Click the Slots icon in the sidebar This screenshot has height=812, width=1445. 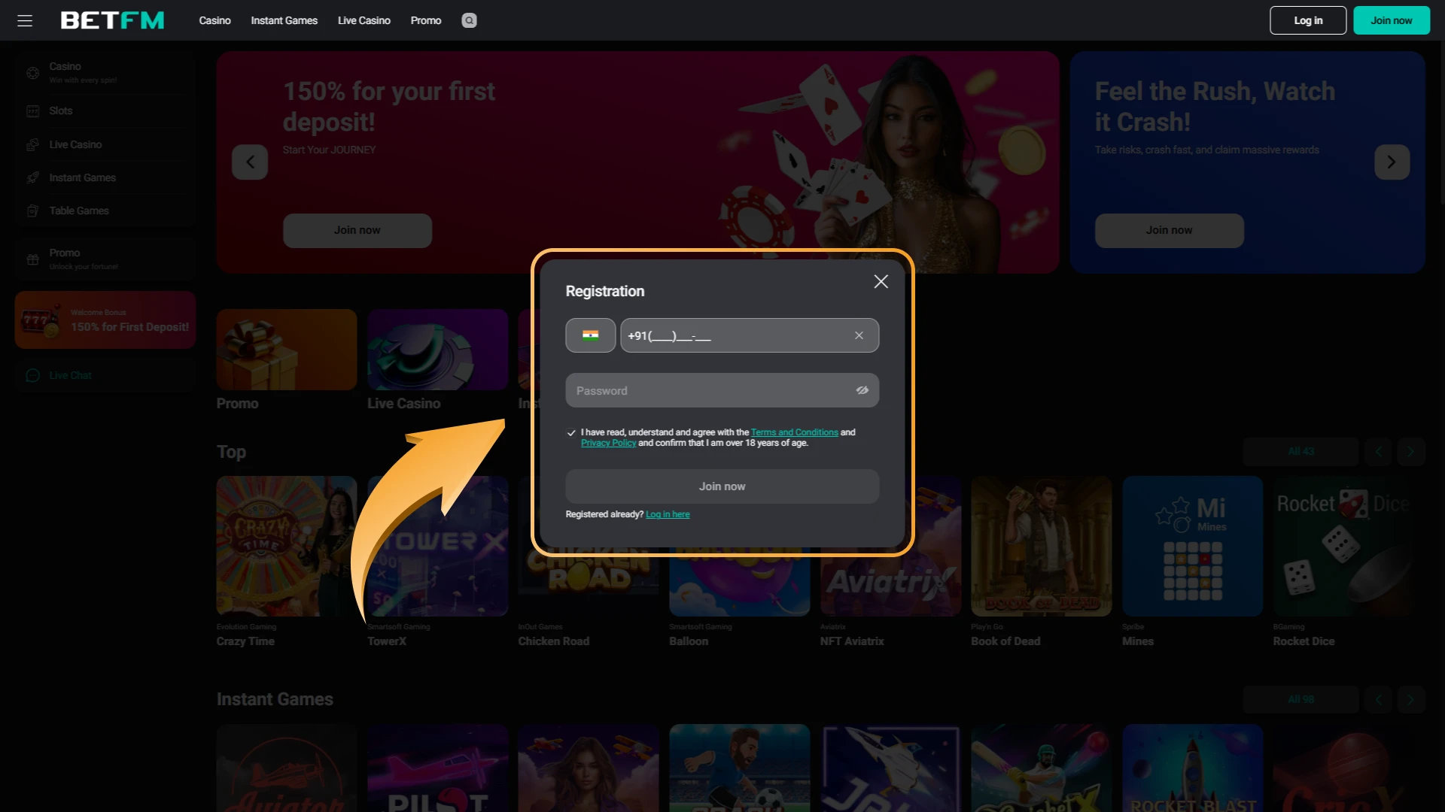(32, 111)
